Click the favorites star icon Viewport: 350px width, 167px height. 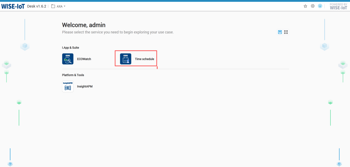point(305,6)
